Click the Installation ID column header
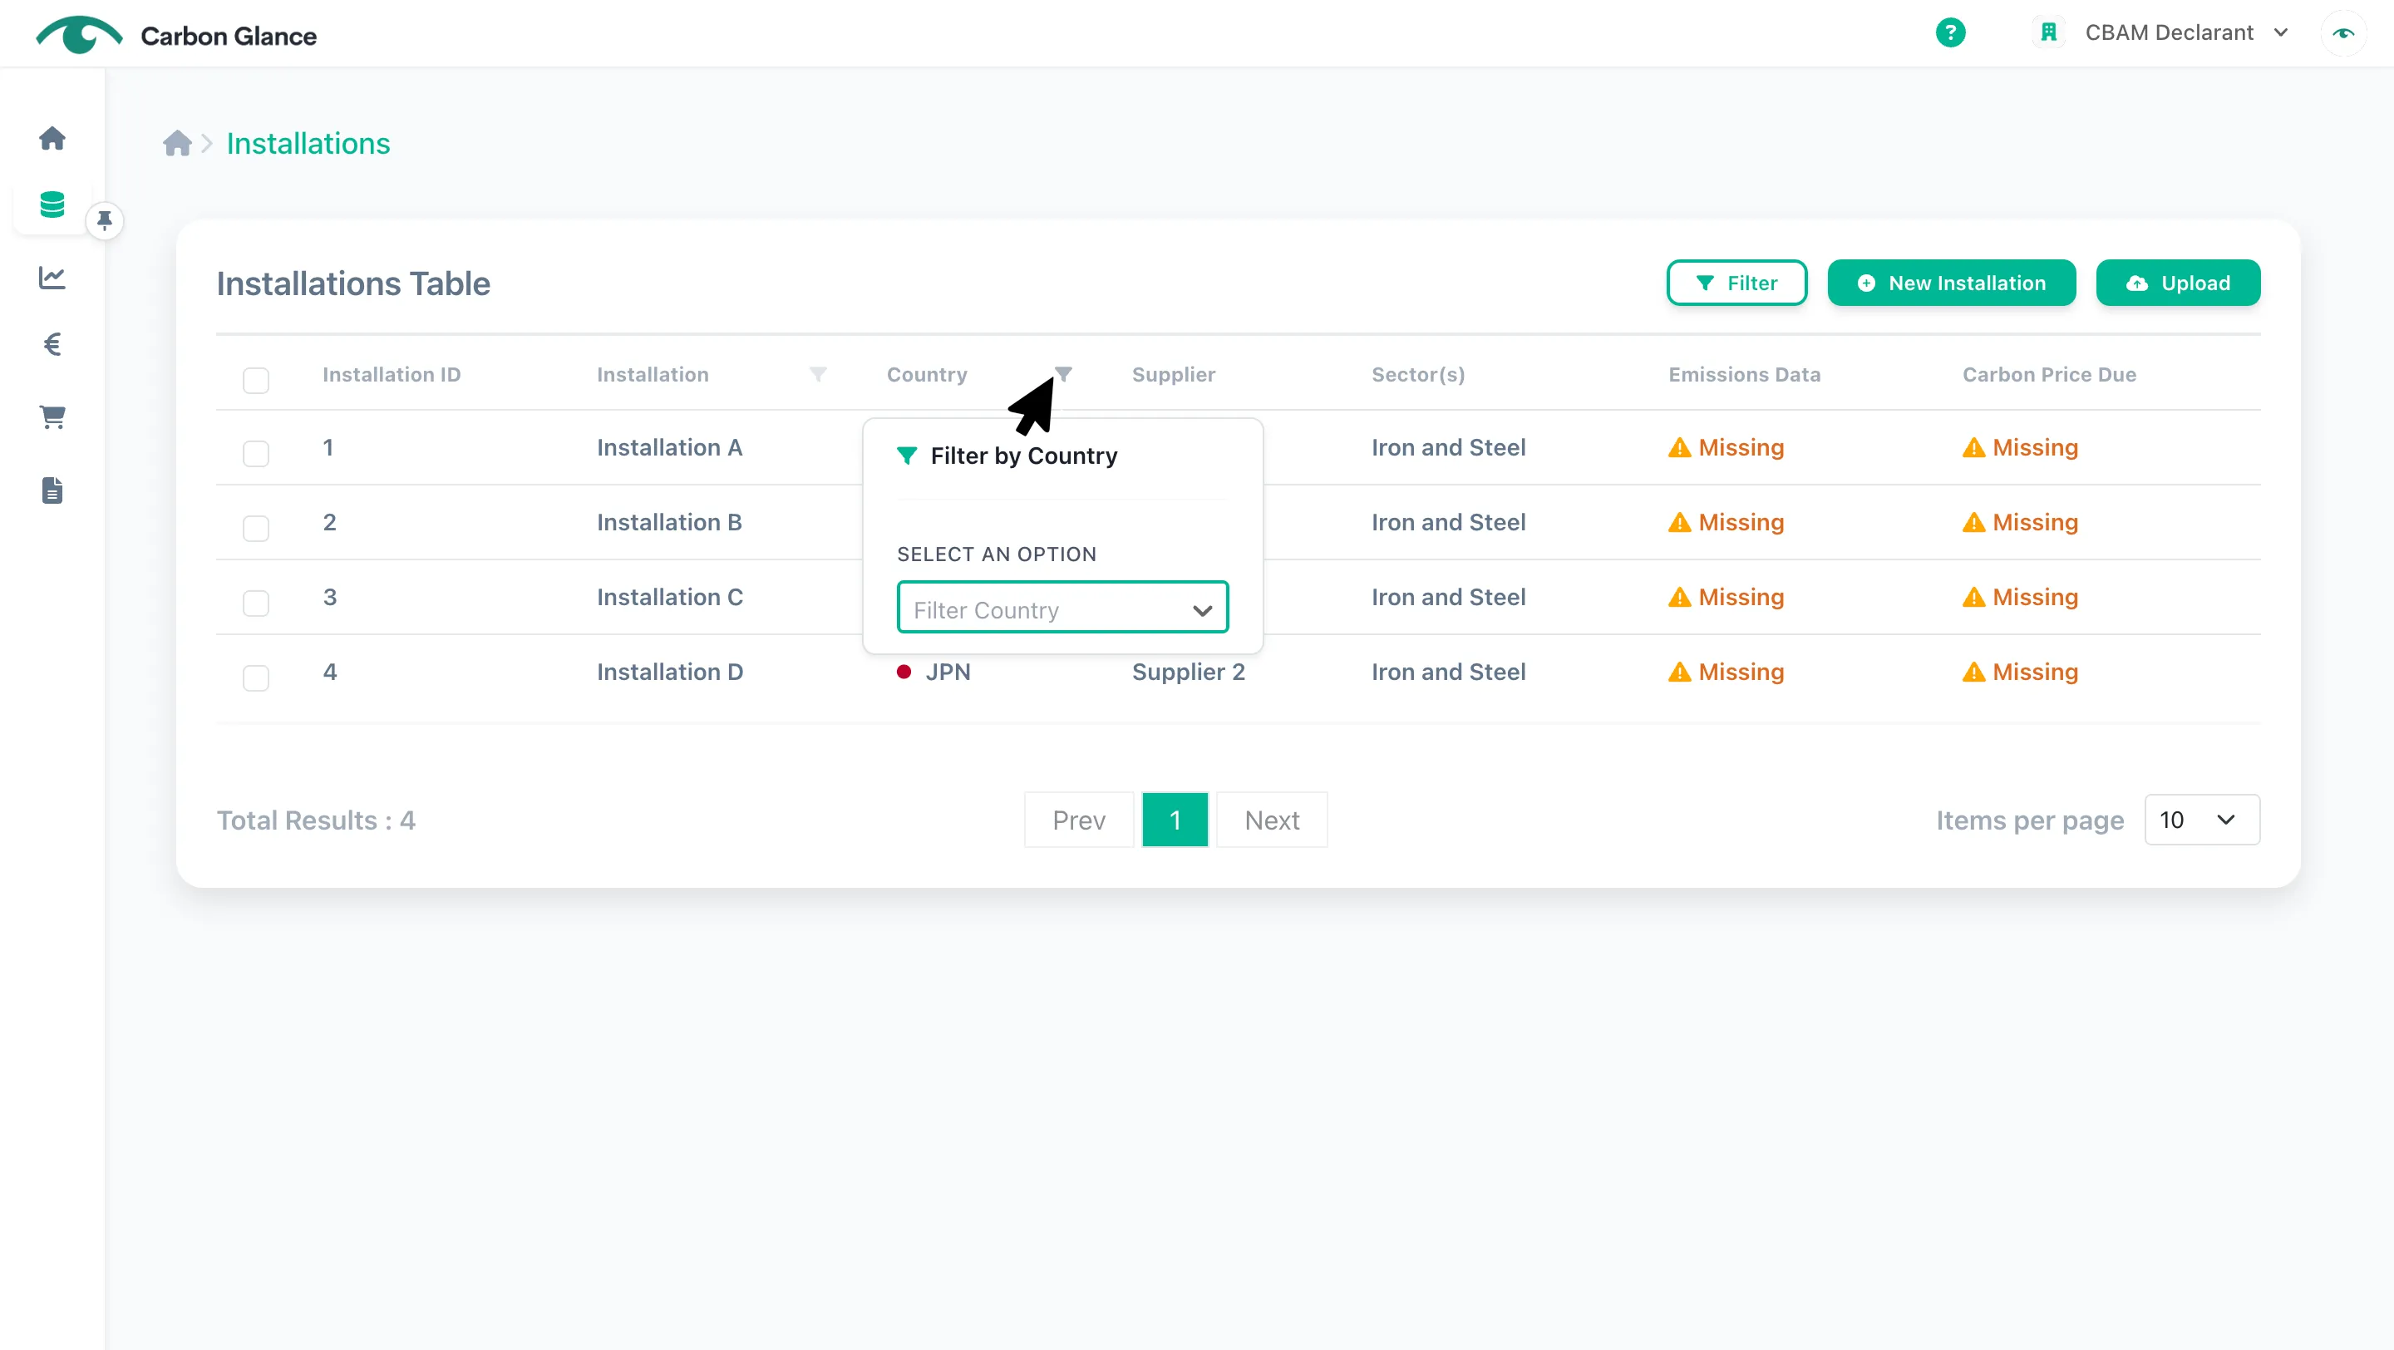 392,374
